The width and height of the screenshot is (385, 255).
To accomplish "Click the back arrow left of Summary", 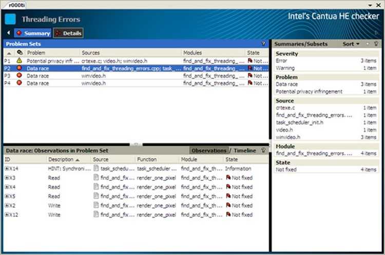I will coord(9,33).
